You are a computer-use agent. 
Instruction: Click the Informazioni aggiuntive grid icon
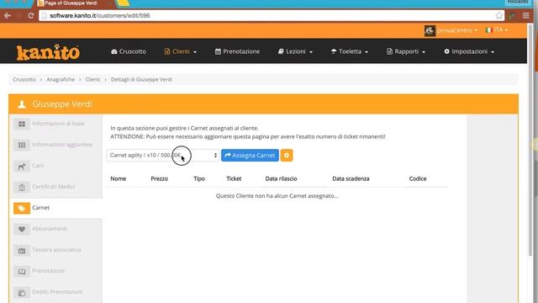(22, 145)
